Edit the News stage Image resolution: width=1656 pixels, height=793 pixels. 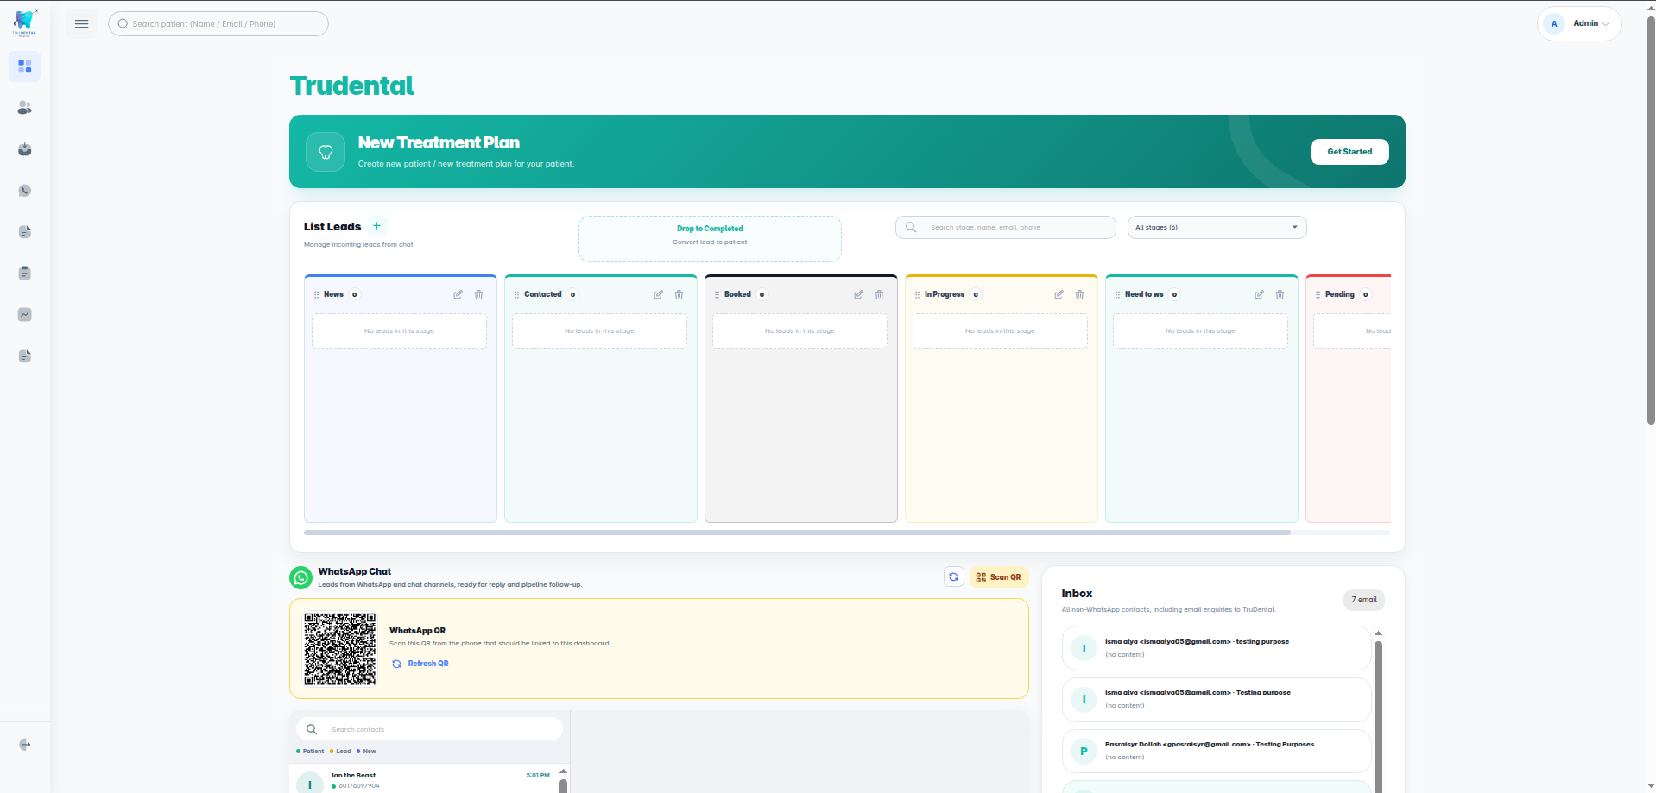[x=458, y=294]
